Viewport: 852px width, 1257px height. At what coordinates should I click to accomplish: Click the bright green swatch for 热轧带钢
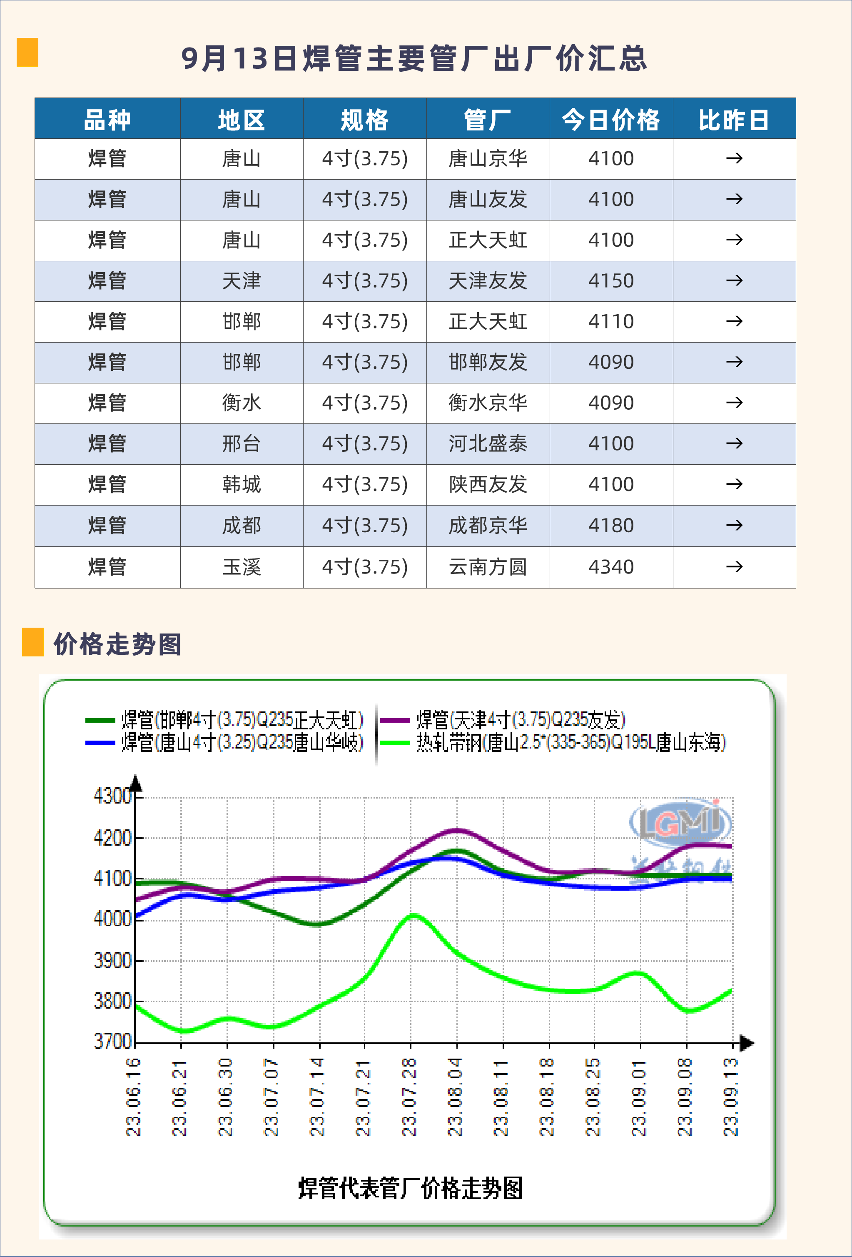click(x=395, y=743)
